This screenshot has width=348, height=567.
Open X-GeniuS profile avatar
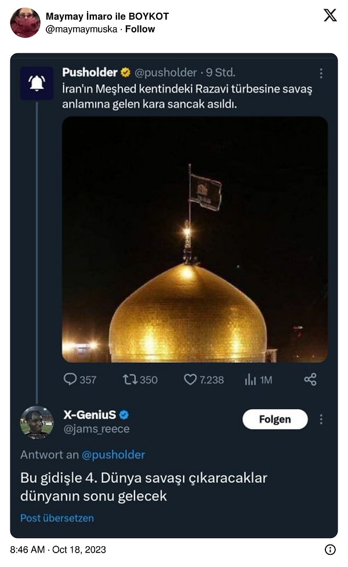[x=37, y=422]
